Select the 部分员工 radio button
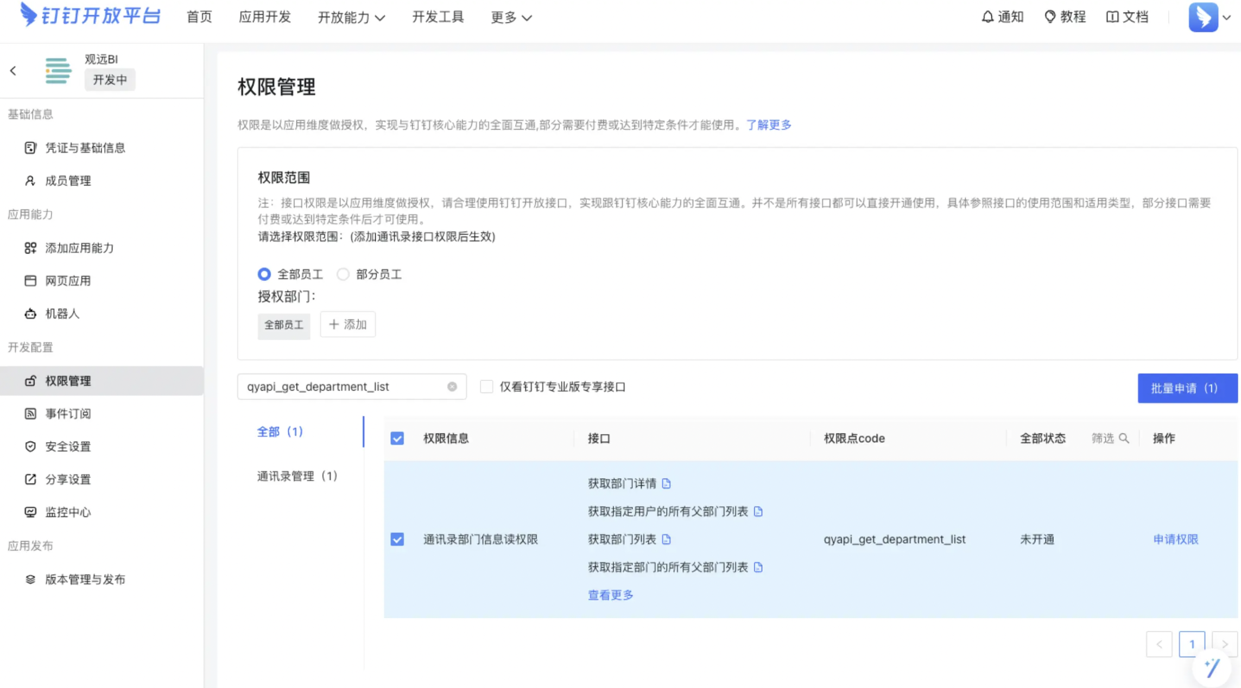The height and width of the screenshot is (688, 1241). coord(343,275)
